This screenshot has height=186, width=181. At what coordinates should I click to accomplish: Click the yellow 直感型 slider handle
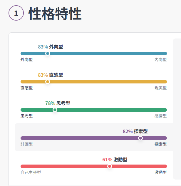[48, 82]
